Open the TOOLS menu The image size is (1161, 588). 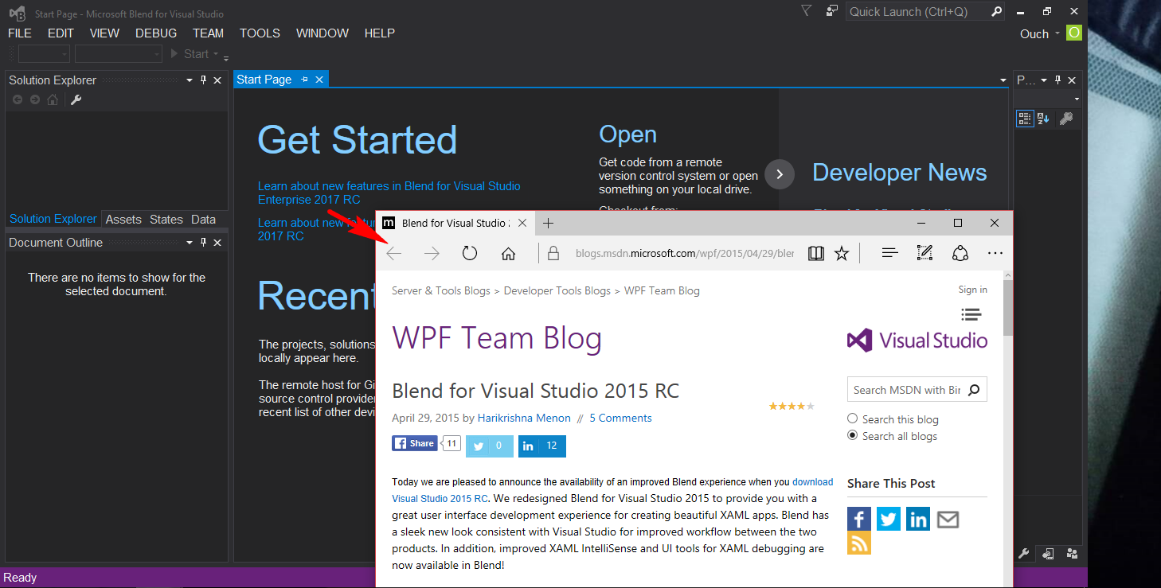click(260, 33)
